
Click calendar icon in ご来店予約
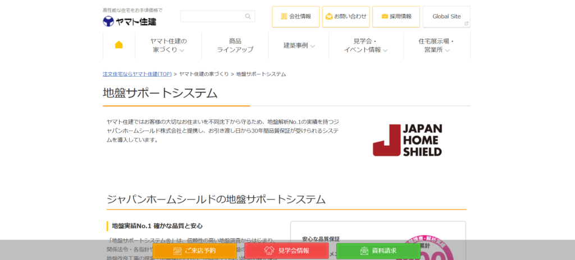click(177, 251)
